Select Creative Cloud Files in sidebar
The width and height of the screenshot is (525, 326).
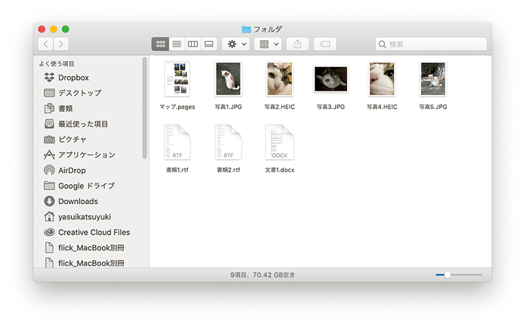pyautogui.click(x=94, y=233)
